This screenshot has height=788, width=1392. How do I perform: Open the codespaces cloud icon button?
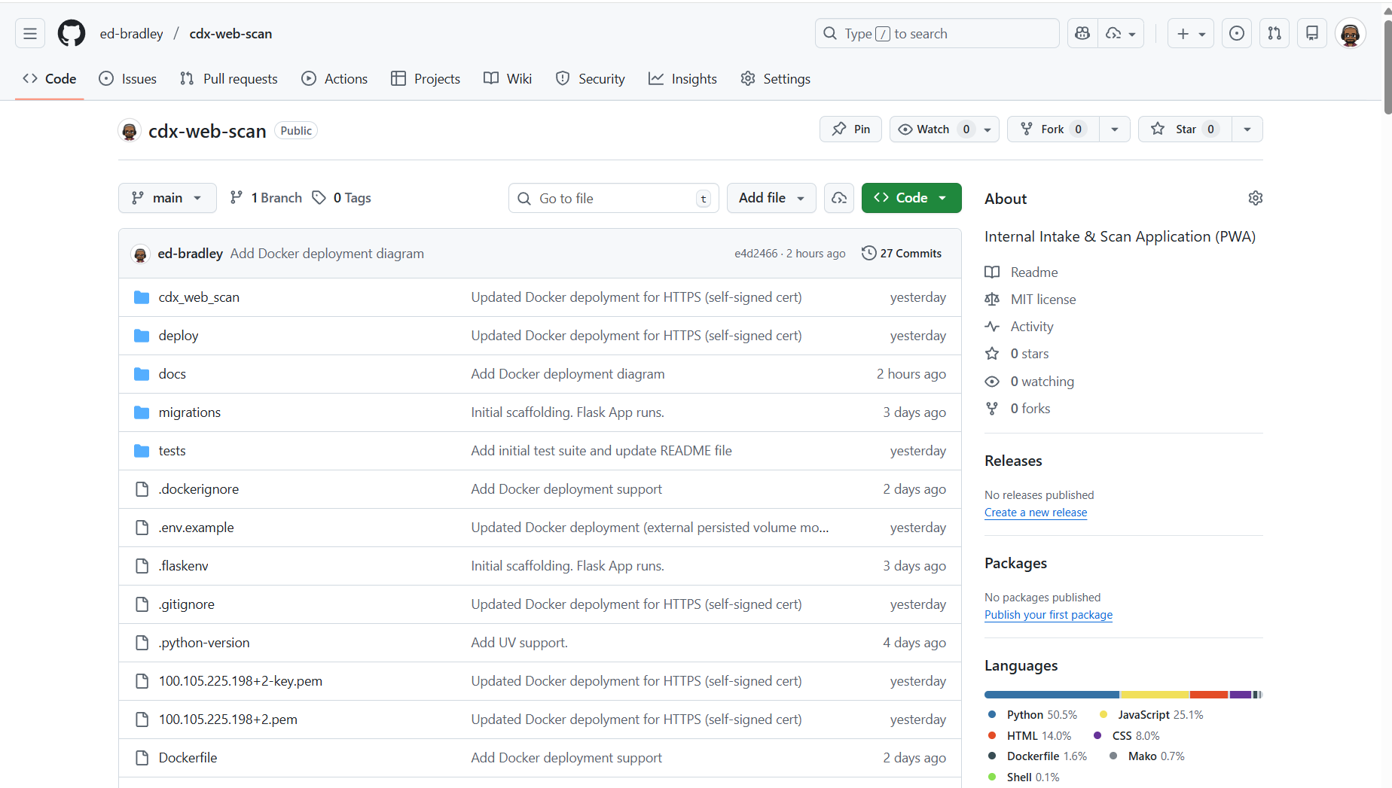838,198
